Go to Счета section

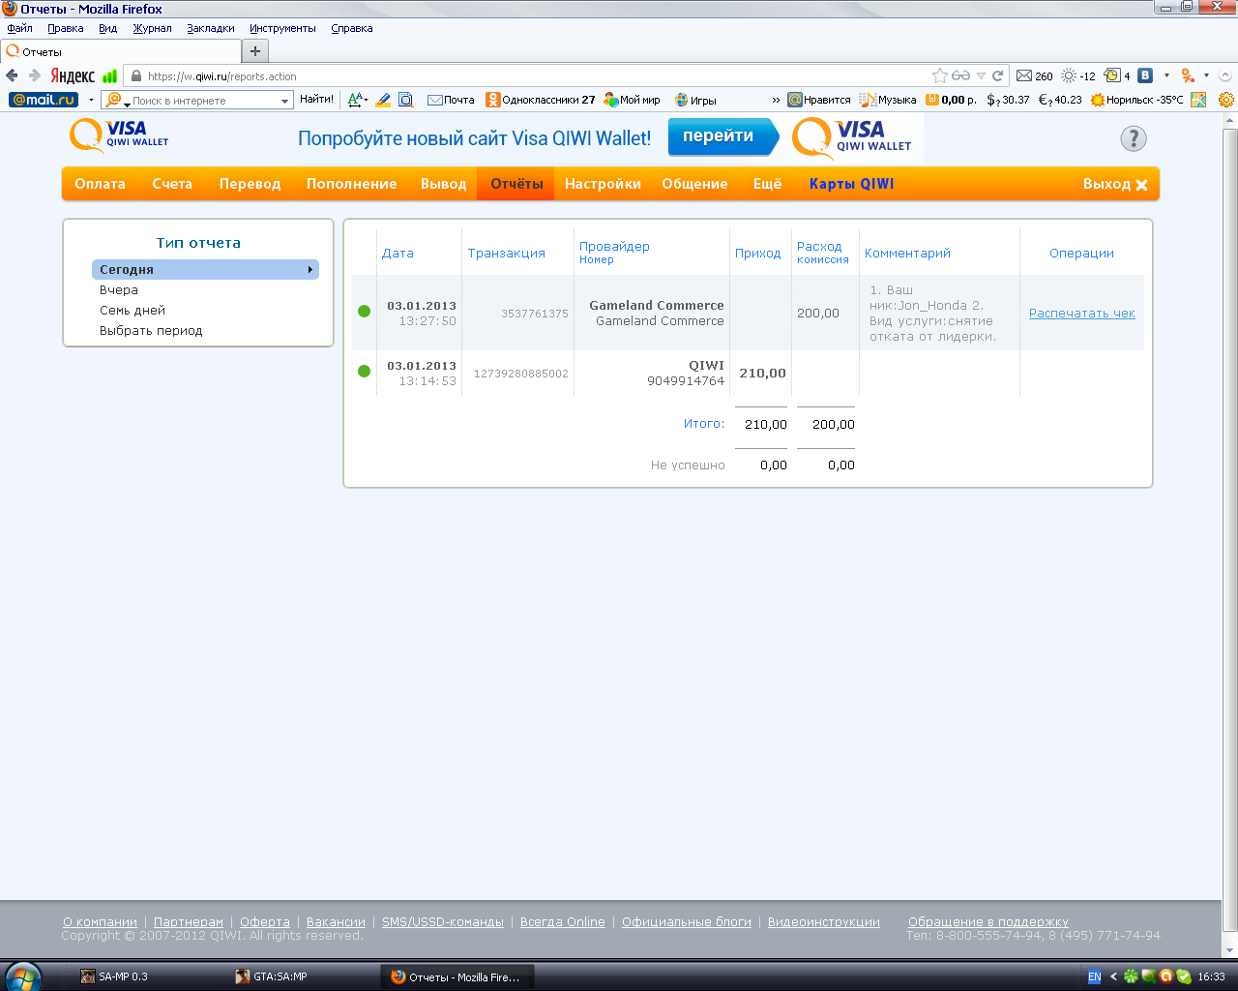172,184
